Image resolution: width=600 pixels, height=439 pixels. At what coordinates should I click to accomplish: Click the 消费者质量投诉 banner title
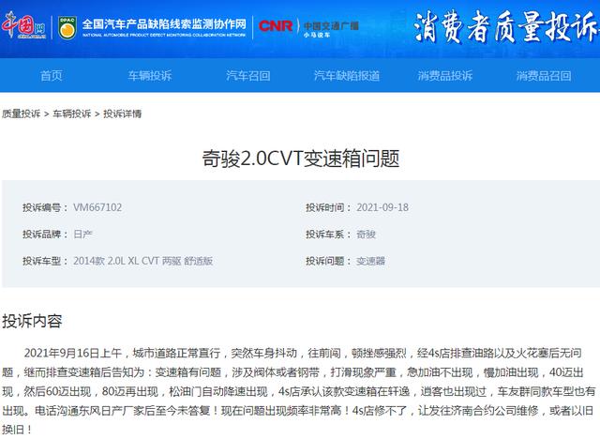(x=506, y=27)
